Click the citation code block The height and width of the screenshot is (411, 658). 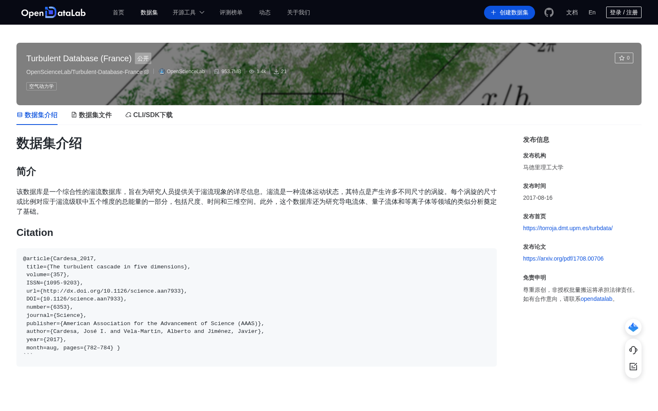[257, 307]
